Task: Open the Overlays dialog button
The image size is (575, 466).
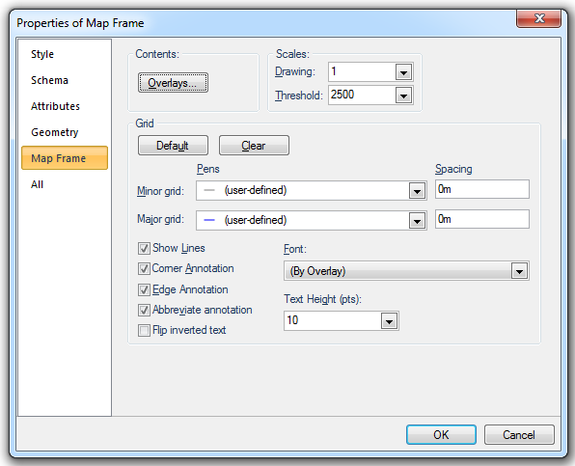Action: [173, 83]
